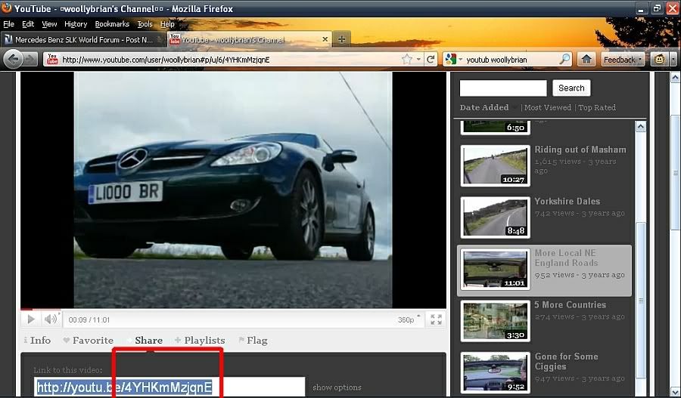Select the Info tab below video
The width and height of the screenshot is (681, 398).
37,341
